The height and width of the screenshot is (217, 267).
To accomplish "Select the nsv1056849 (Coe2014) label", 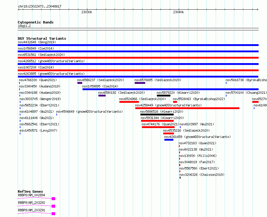I will pos(36,48).
